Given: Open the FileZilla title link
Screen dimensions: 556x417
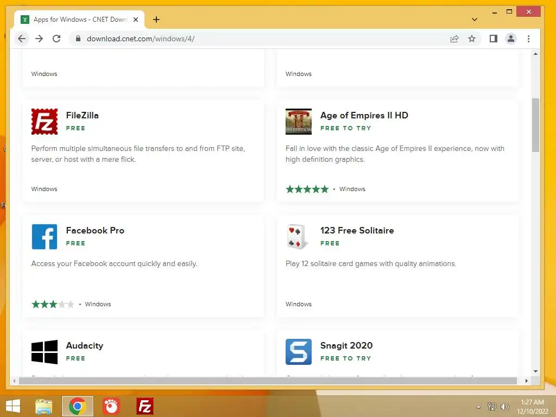Looking at the screenshot, I should 83,115.
